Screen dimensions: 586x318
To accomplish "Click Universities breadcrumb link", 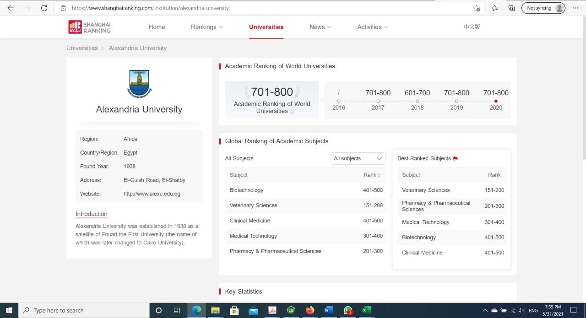I will pyautogui.click(x=82, y=48).
